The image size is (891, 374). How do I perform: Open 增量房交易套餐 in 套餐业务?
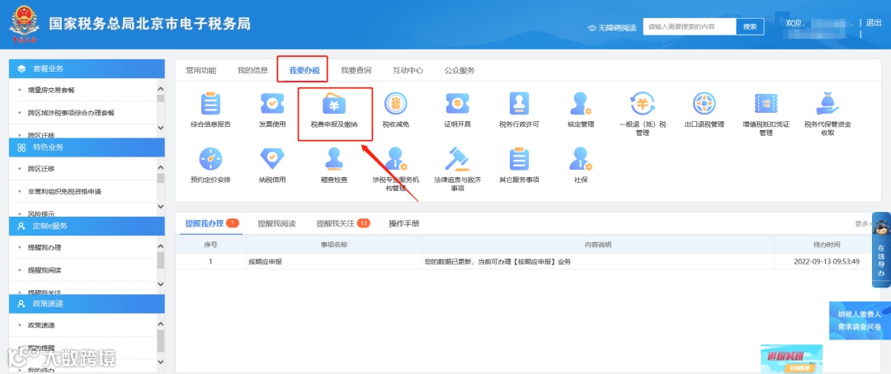click(x=51, y=90)
